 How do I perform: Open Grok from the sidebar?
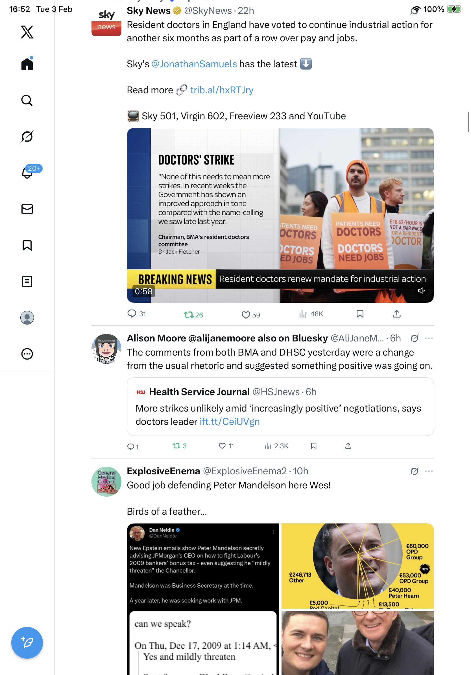27,137
